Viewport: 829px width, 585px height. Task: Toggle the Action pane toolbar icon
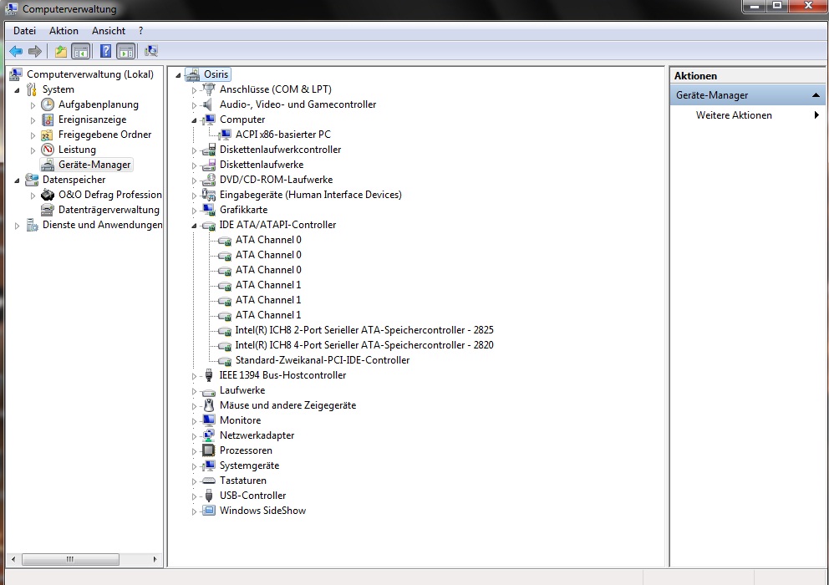coord(126,51)
